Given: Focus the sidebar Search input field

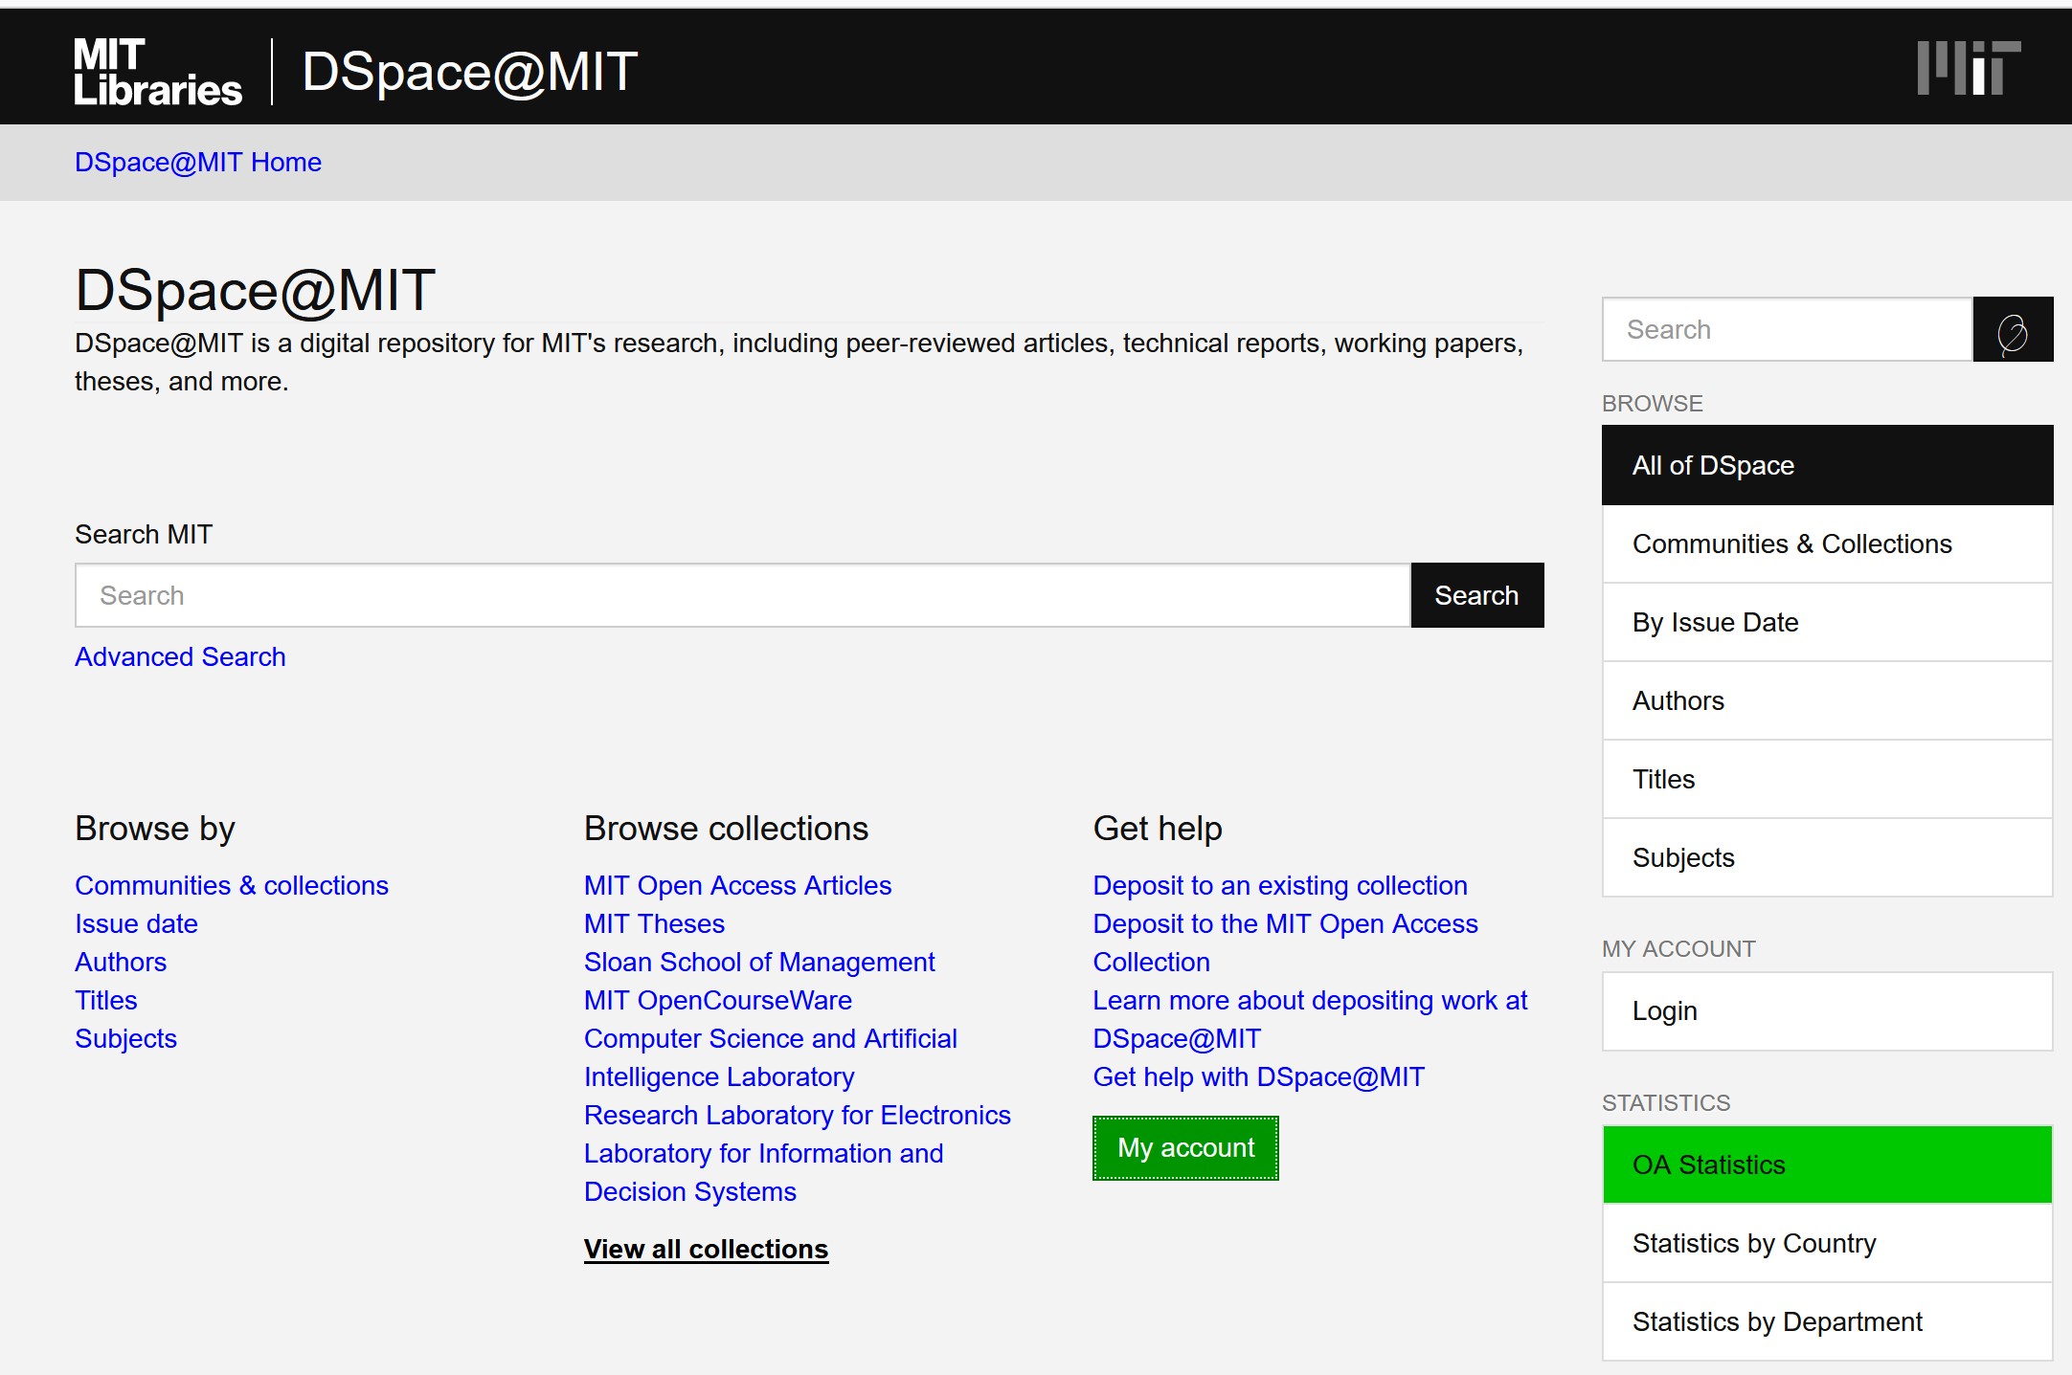Looking at the screenshot, I should pos(1788,329).
